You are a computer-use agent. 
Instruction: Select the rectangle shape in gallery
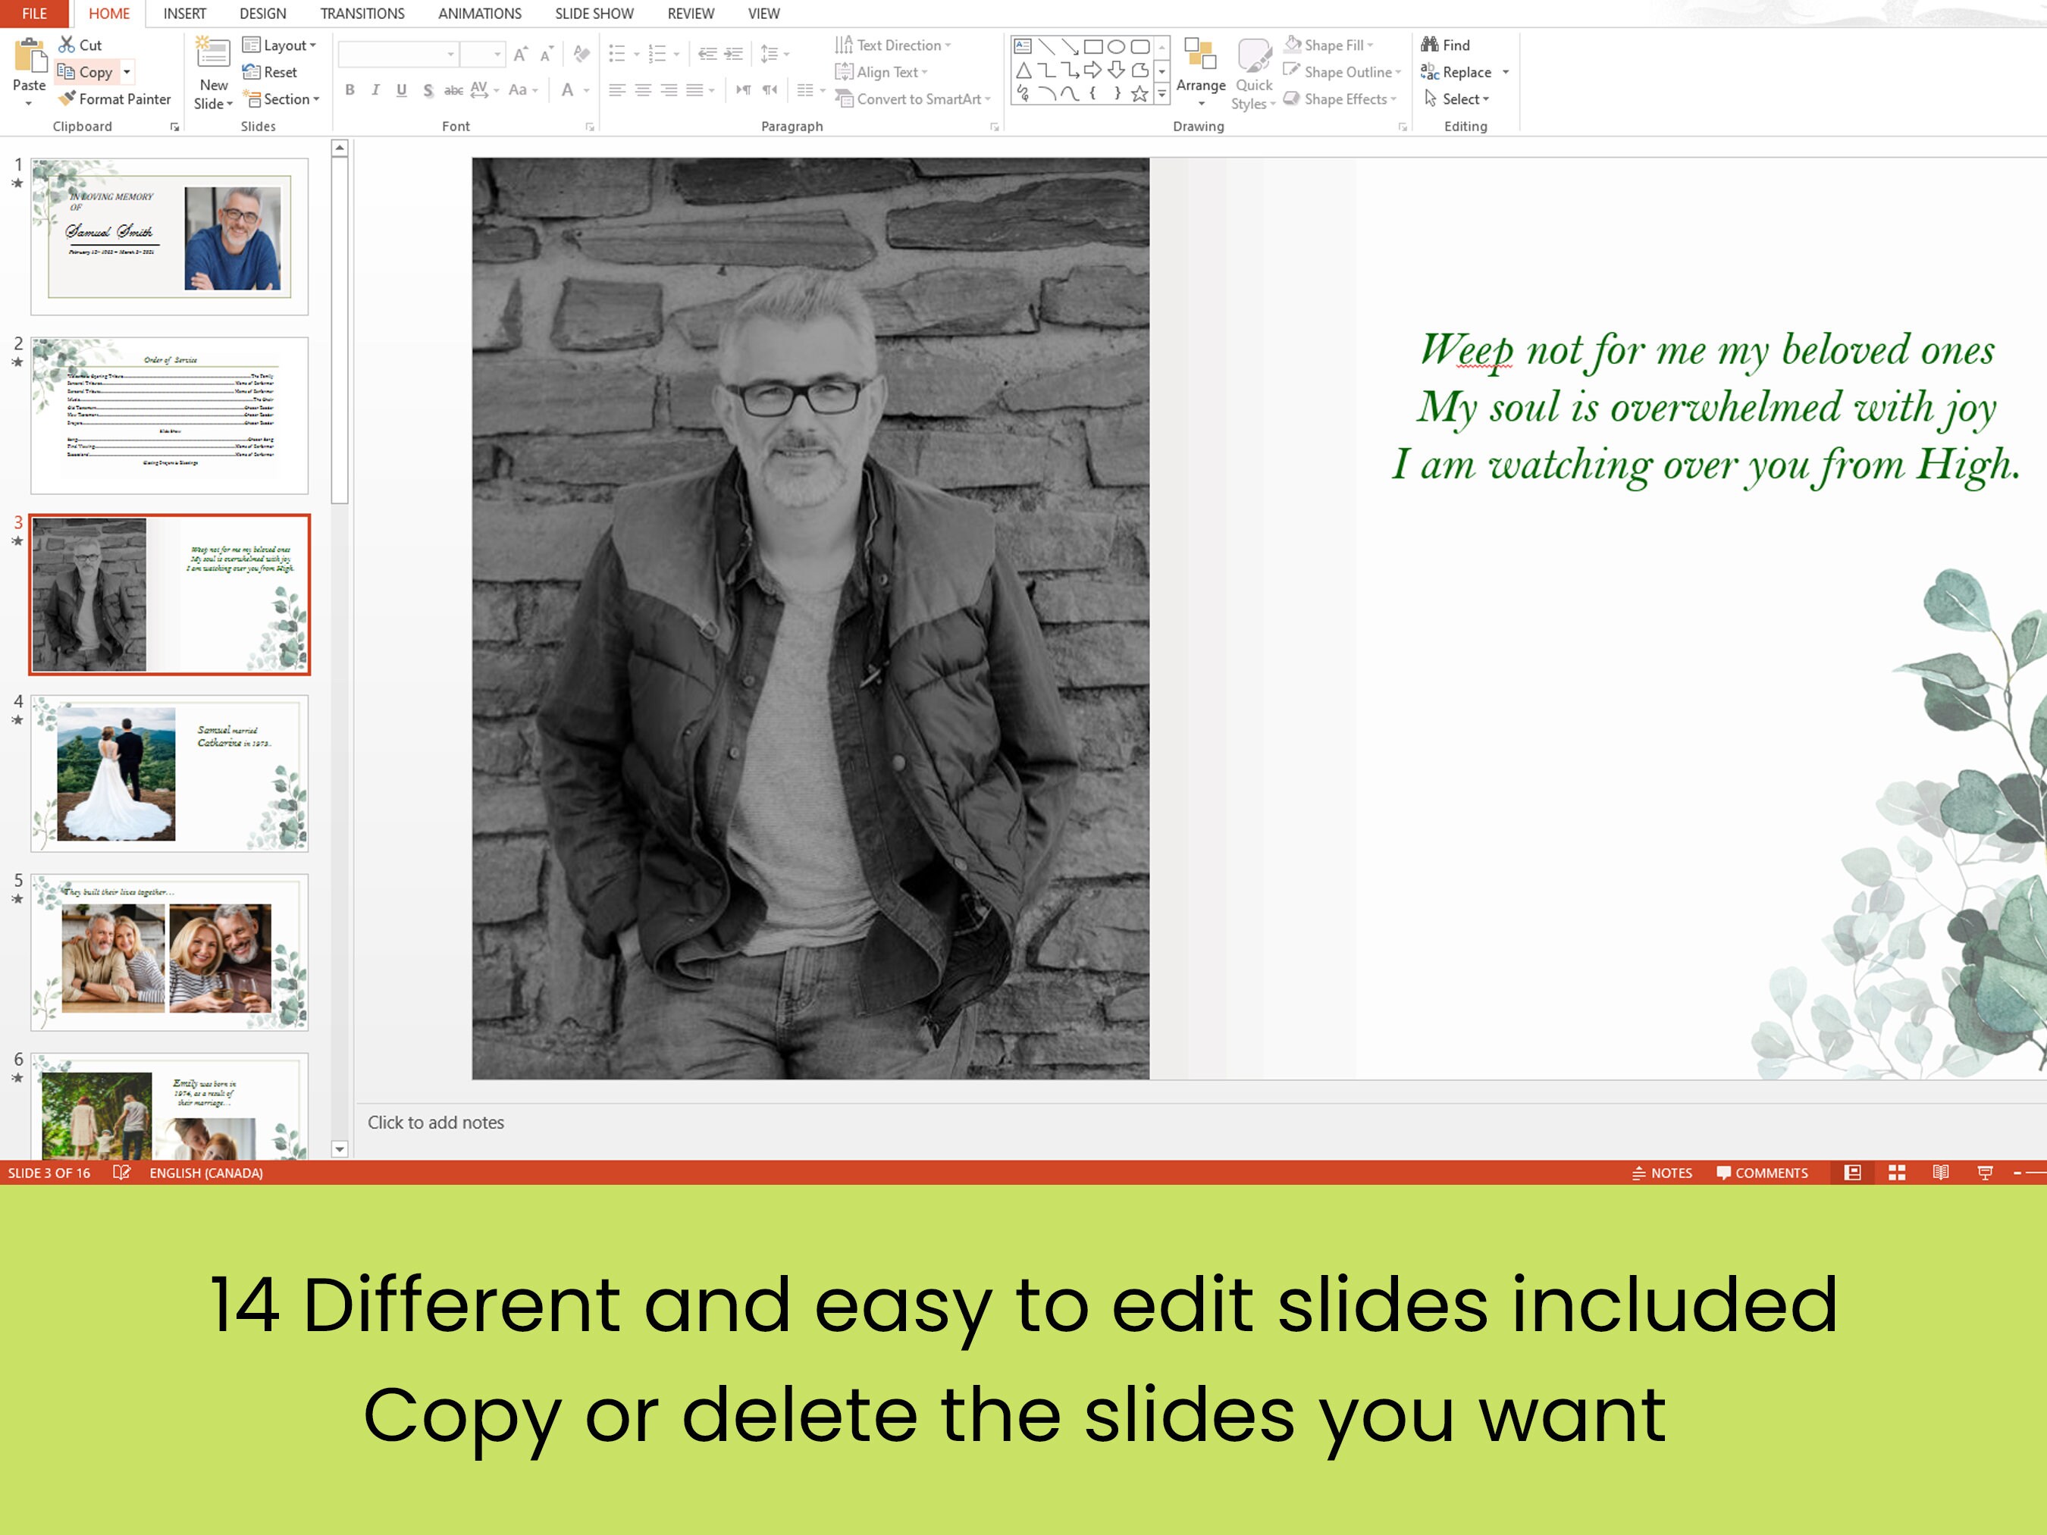(1093, 46)
